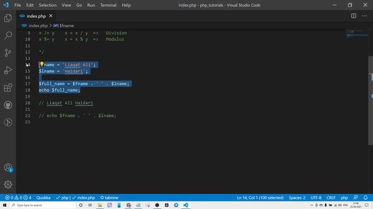Viewport: 373px width, 209px height.
Task: Click the word 'Division' on line 9
Action: point(117,33)
